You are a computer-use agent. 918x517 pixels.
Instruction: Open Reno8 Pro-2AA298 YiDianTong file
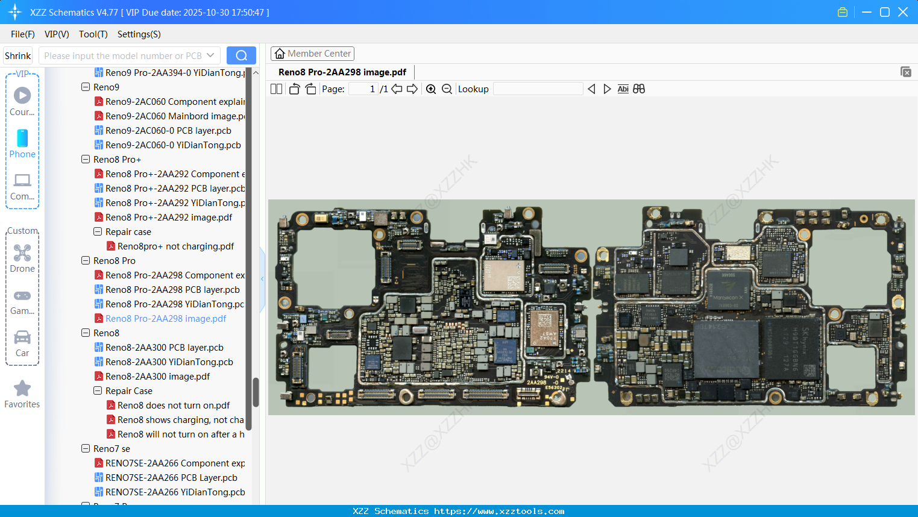point(170,304)
